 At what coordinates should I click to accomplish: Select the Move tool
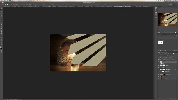pos(1,8)
